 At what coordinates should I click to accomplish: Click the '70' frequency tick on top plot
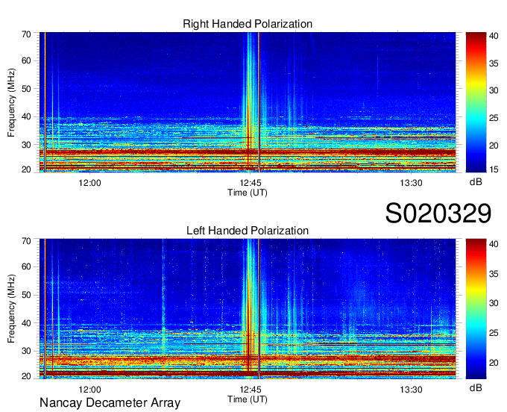[x=26, y=34]
